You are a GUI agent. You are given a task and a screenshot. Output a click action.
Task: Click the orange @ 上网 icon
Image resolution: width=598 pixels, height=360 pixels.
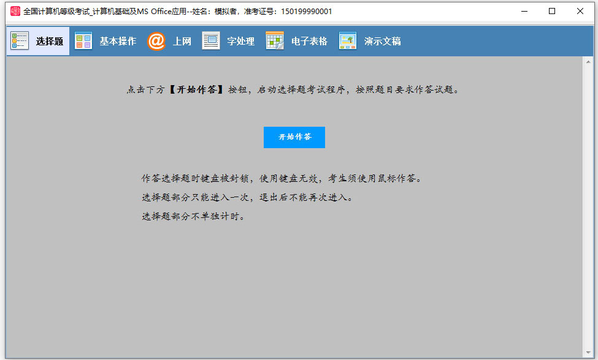[156, 41]
